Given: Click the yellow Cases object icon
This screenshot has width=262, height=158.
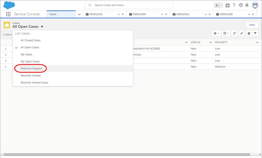Looking at the screenshot, I should (7, 25).
